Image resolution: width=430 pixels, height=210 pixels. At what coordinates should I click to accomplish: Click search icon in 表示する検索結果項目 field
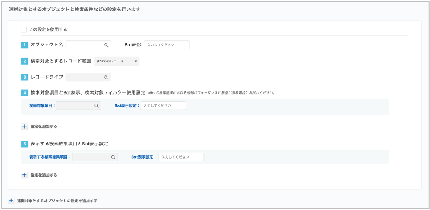[113, 157]
